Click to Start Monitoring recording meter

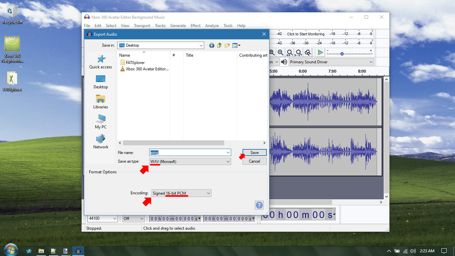(305, 34)
